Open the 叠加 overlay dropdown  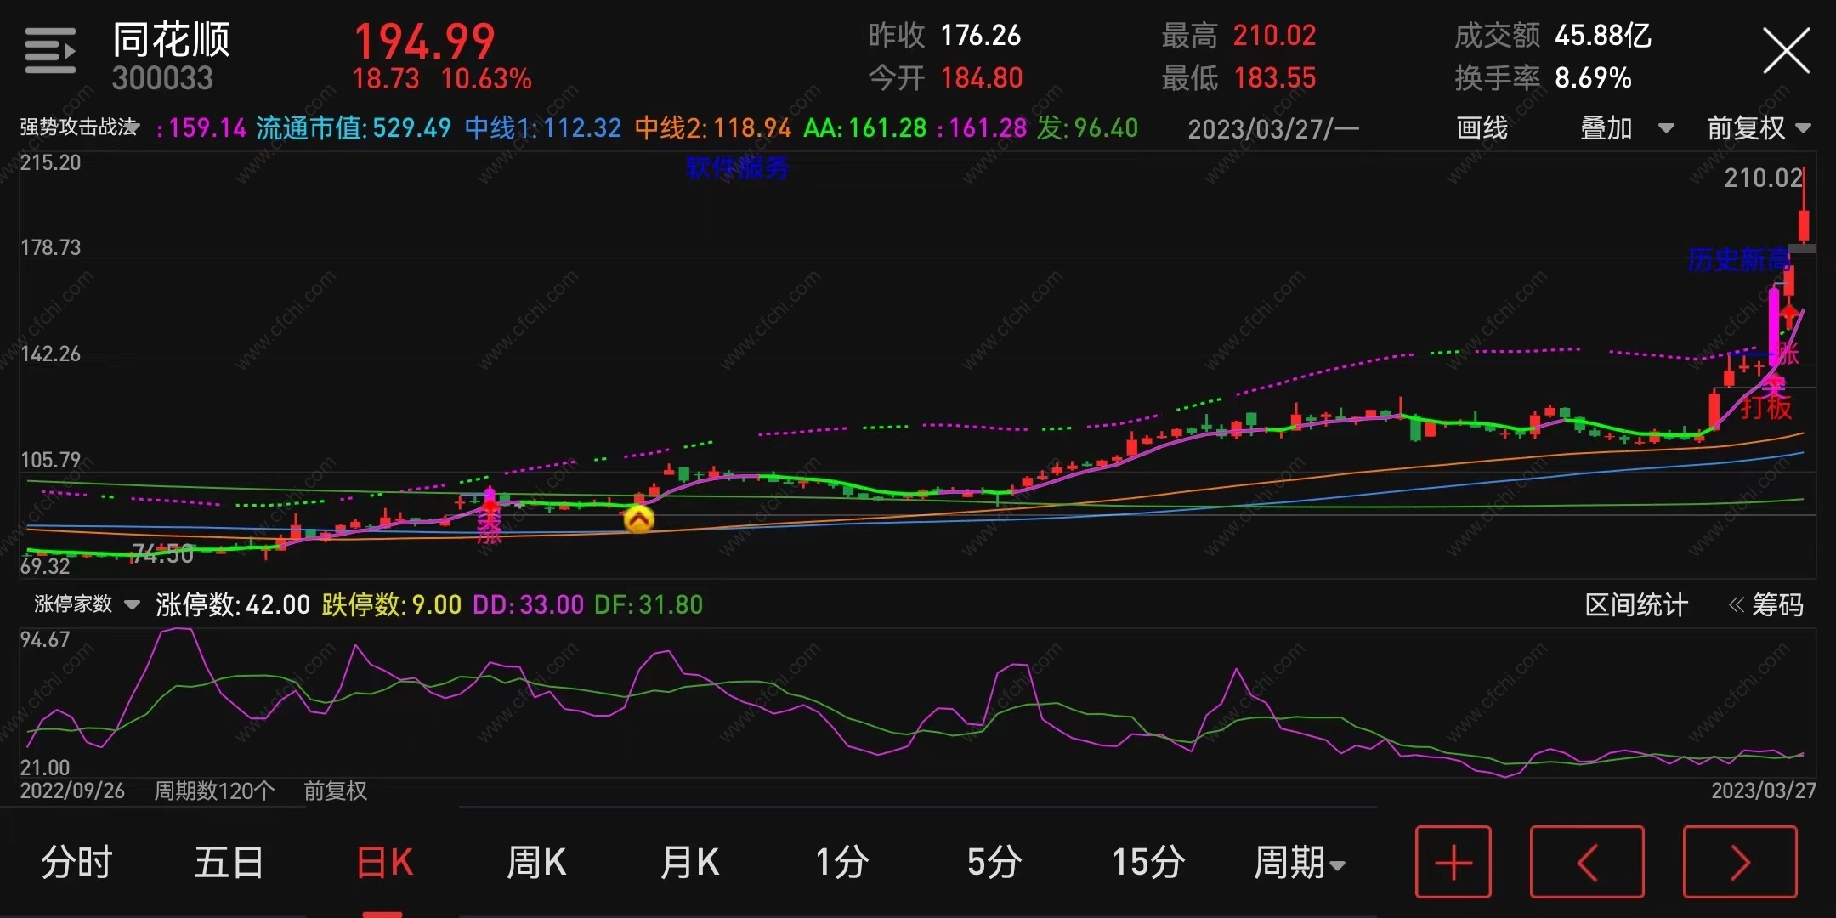1625,128
